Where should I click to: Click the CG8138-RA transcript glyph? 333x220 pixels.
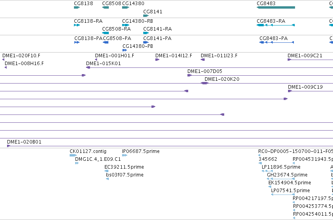click(x=77, y=25)
